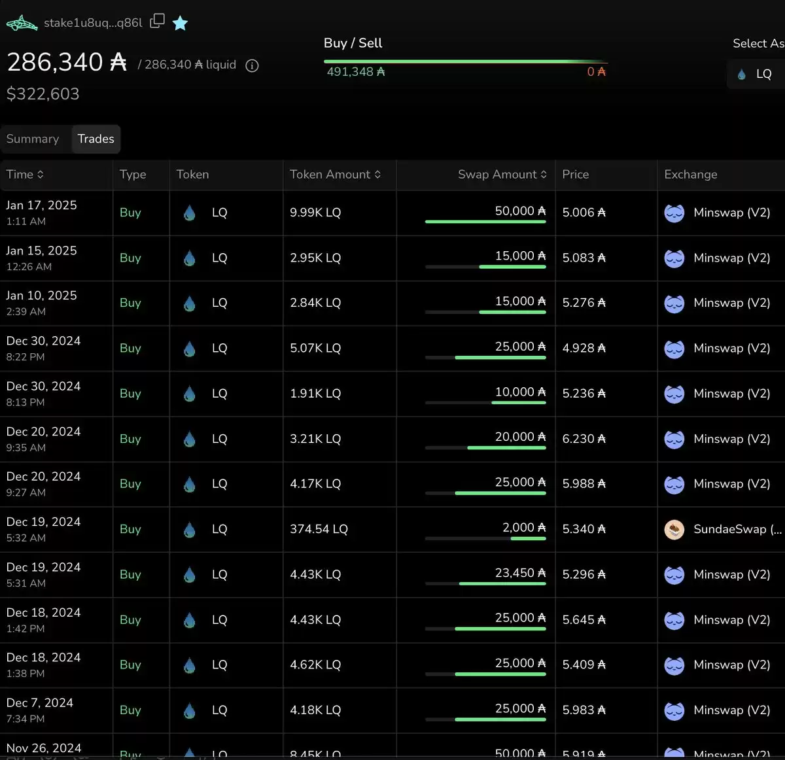785x760 pixels.
Task: Click the whale logo icon
Action: pyautogui.click(x=22, y=23)
